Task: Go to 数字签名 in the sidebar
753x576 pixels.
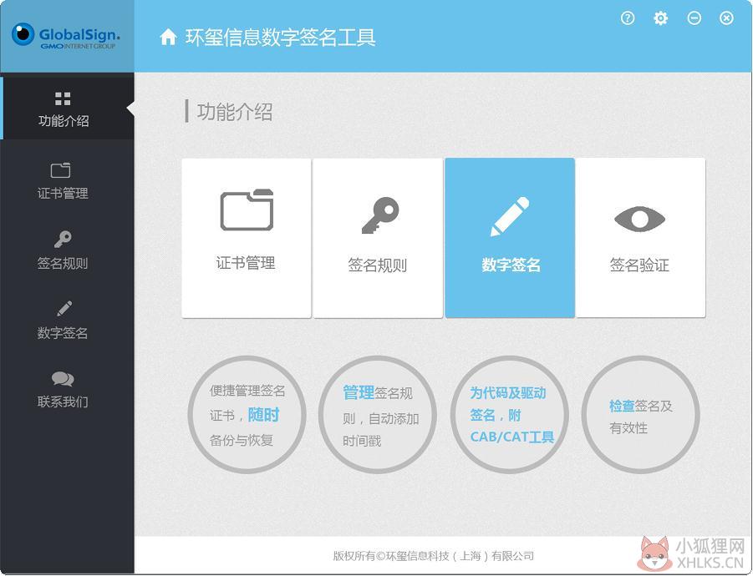Action: pyautogui.click(x=63, y=320)
